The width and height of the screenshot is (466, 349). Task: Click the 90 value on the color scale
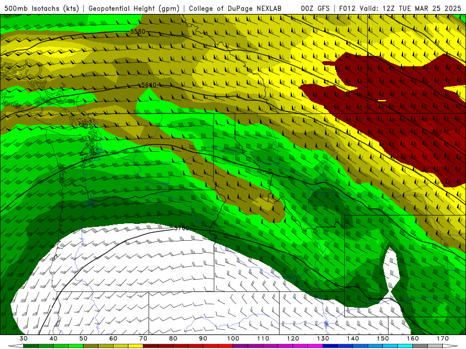pyautogui.click(x=203, y=339)
